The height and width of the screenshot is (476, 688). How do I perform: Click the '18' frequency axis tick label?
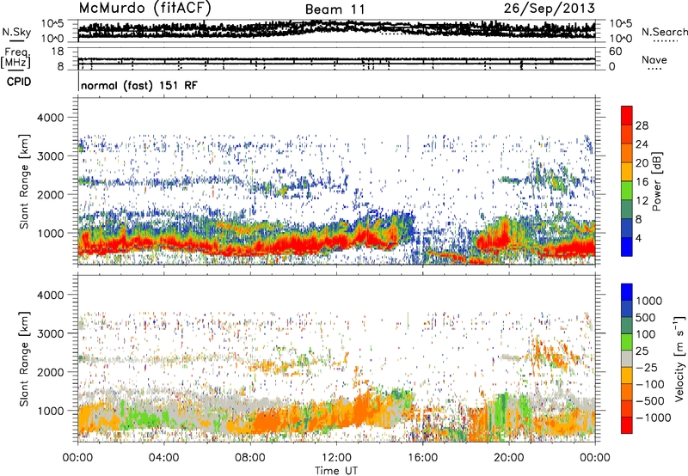(x=58, y=52)
